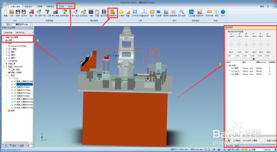Adjust J6 joint slider

click(268, 44)
